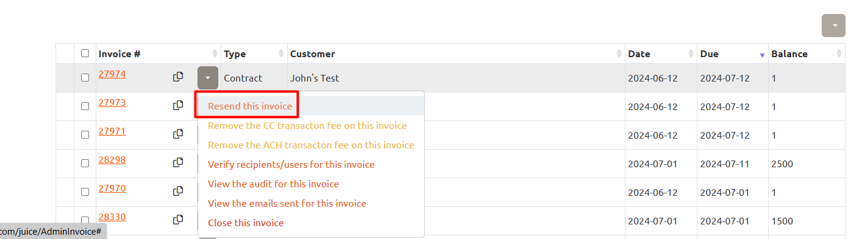Copy invoice number 27971 icon
Viewport: 862px width, 239px height.
(178, 134)
